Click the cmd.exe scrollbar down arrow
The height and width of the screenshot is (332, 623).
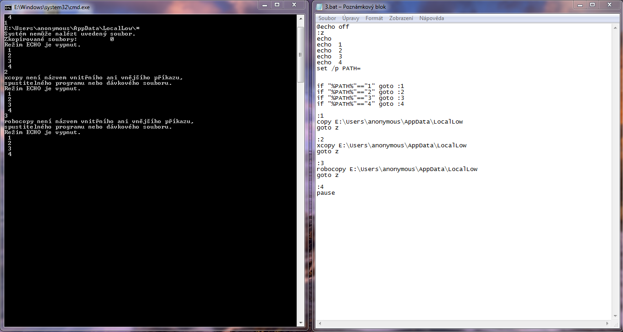pos(301,323)
